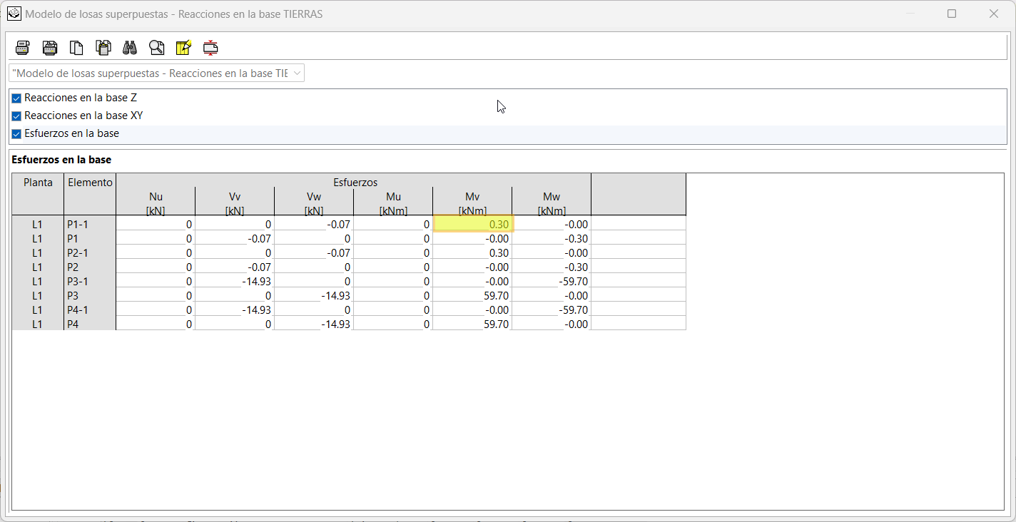Close the Reacciones en la base window
This screenshot has height=522, width=1016.
[993, 14]
